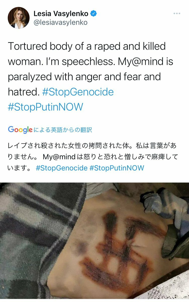Viewport: 189px width, 302px height.
Task: Click the display name Lesia Vasylenko
Action: 60,13
